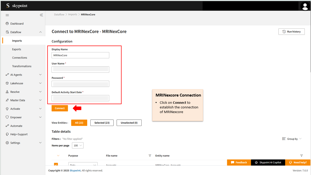Expand the Empower submenu
The width and height of the screenshot is (311, 175).
tap(40, 117)
